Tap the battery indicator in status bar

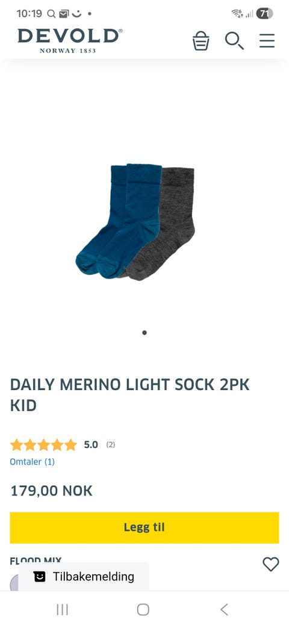264,14
